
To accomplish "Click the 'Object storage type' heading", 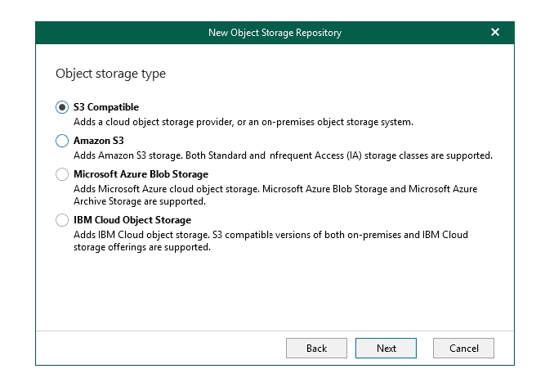I will click(x=110, y=74).
